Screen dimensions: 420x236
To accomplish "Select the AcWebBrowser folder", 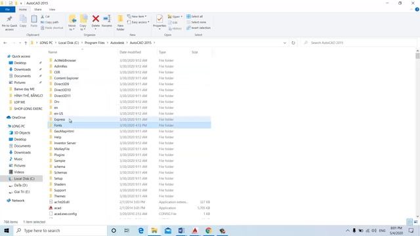I will tap(65, 60).
